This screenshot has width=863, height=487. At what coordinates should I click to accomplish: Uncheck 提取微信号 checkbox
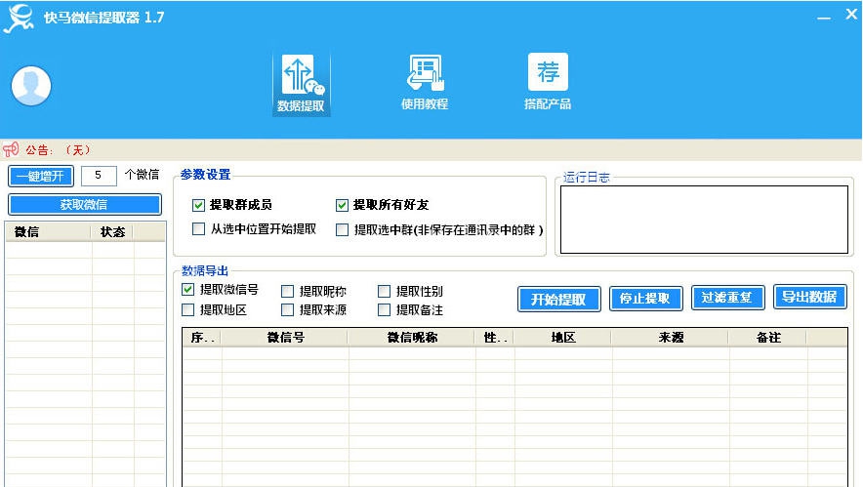187,290
